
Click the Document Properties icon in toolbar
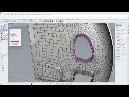tap(9, 21)
